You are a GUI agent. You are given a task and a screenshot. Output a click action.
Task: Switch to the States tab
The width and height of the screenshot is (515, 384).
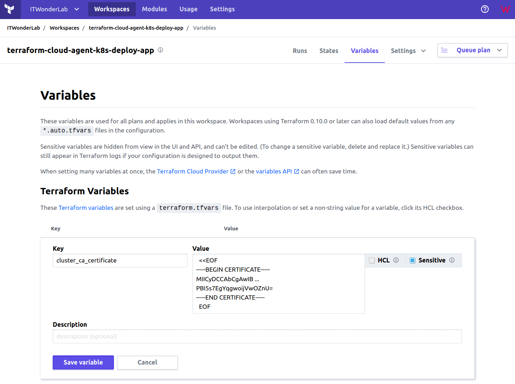pos(329,51)
